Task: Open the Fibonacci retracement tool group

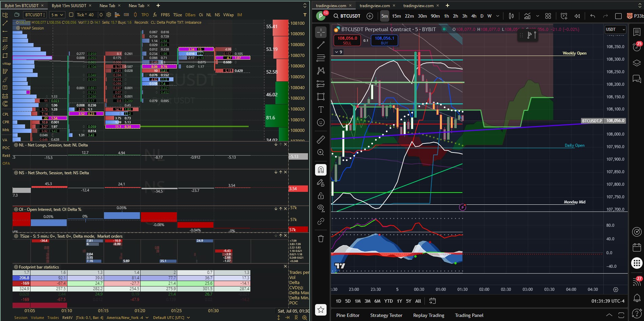Action: click(x=321, y=58)
